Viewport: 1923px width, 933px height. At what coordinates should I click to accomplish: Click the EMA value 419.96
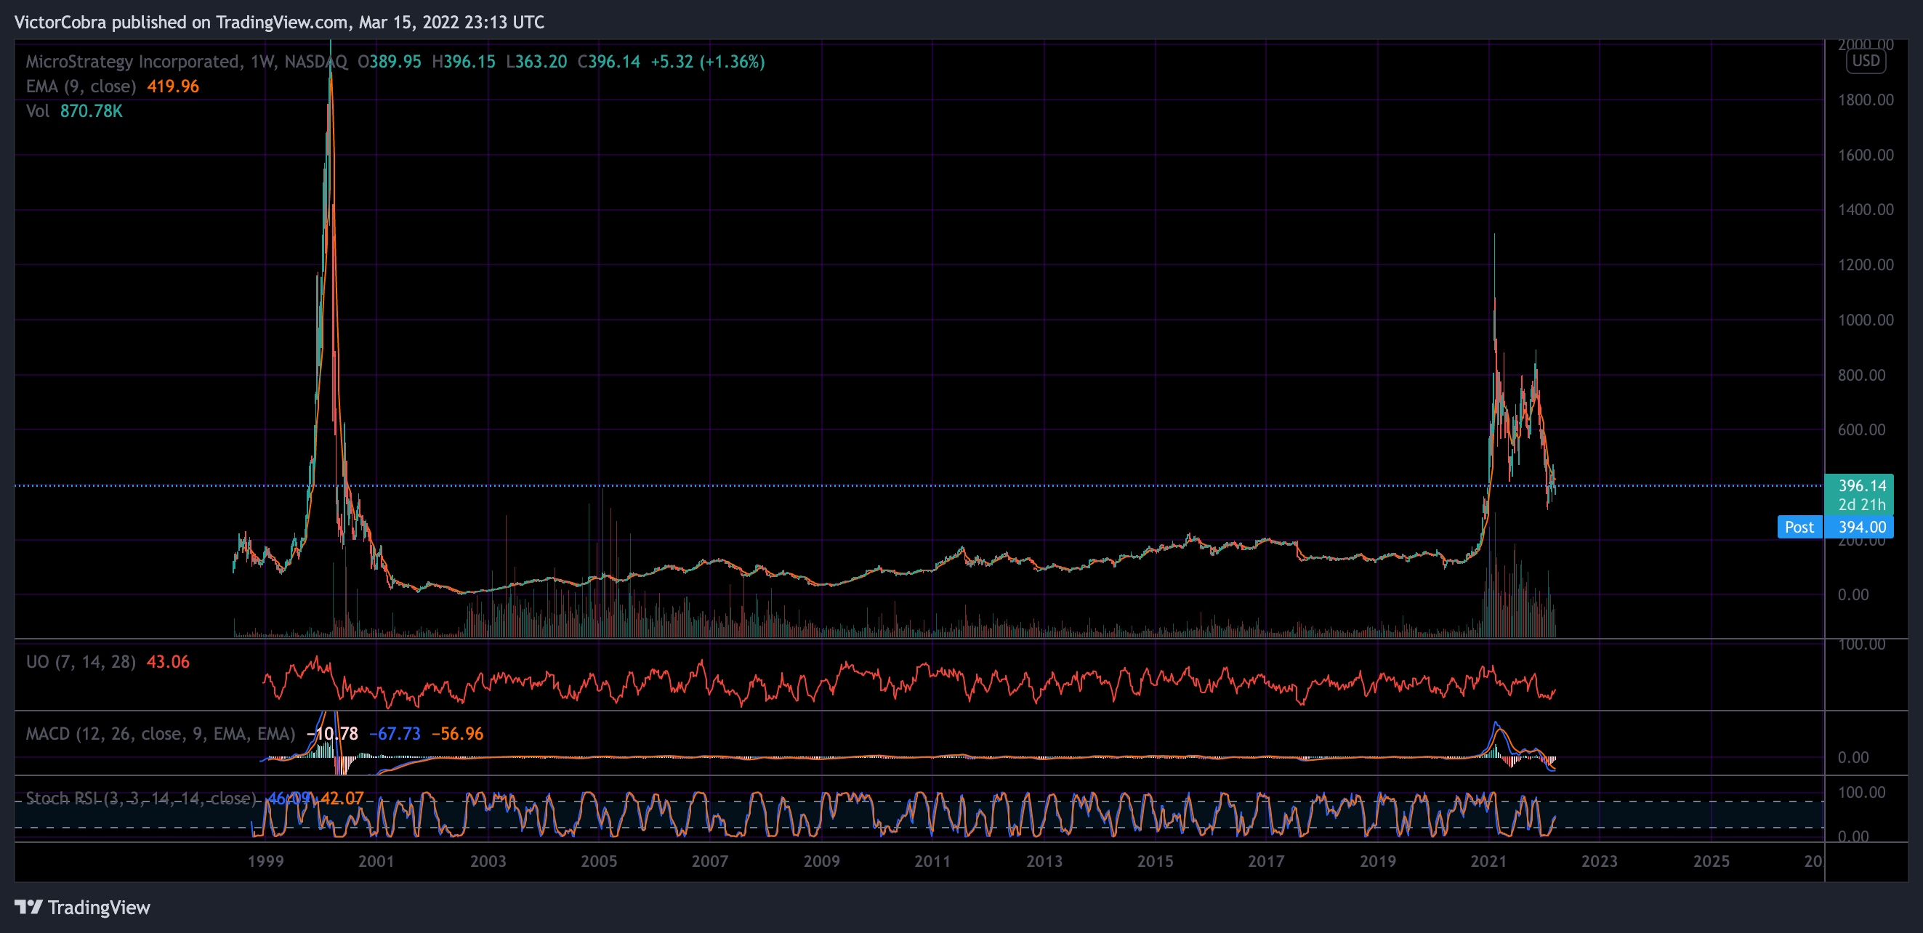click(173, 86)
